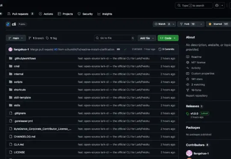Open the CHANGELOG.md file
The height and width of the screenshot is (159, 231).
point(24,137)
